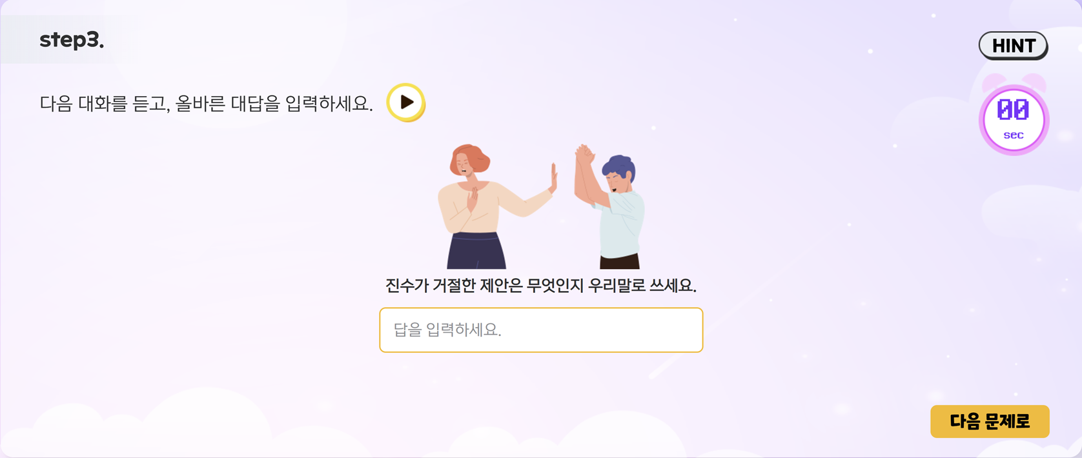
Task: Click the 00 digits on timer
Action: coord(1013,110)
